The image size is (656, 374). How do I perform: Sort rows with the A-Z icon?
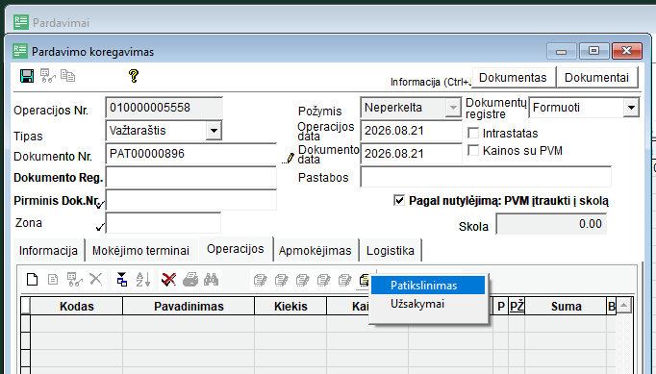pyautogui.click(x=143, y=280)
